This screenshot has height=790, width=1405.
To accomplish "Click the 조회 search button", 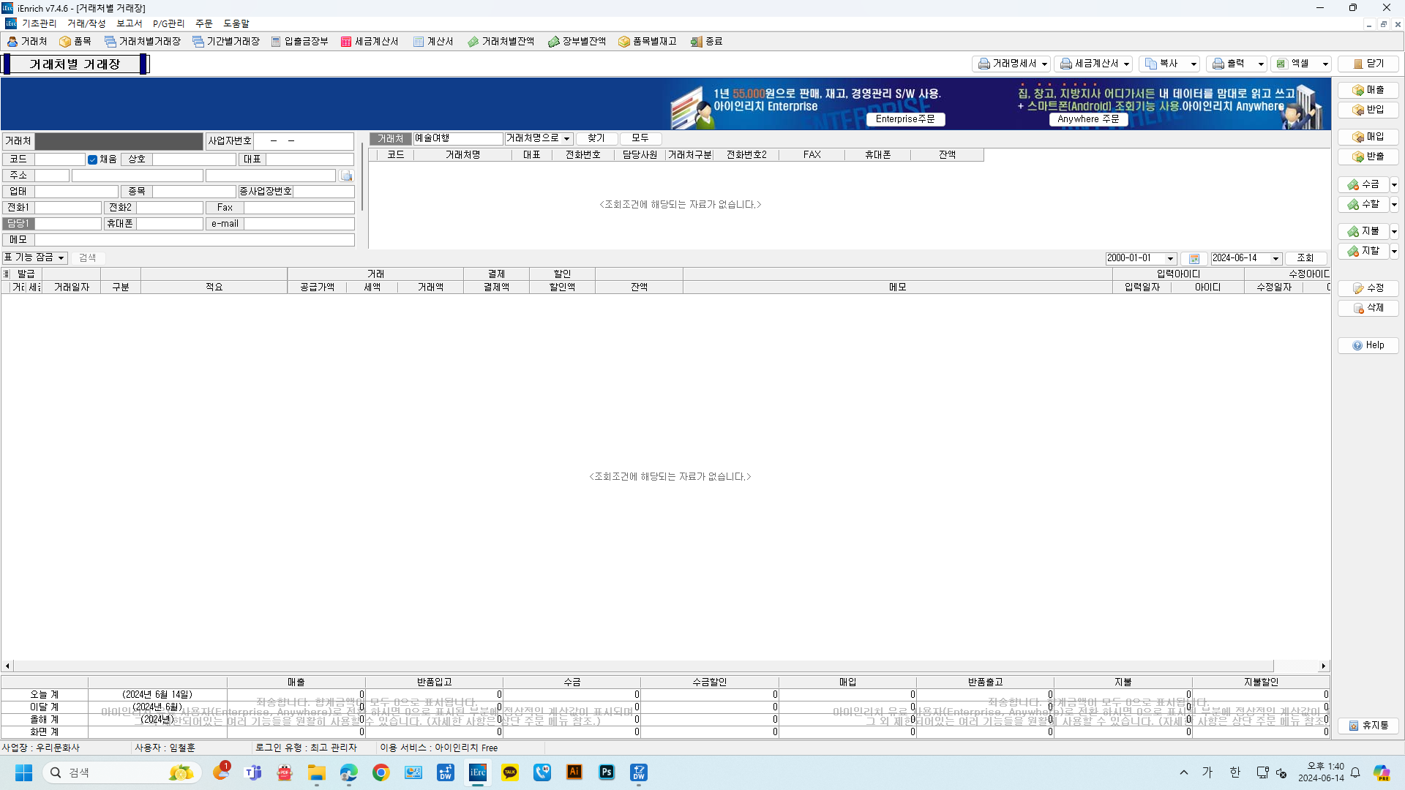I will click(1305, 258).
